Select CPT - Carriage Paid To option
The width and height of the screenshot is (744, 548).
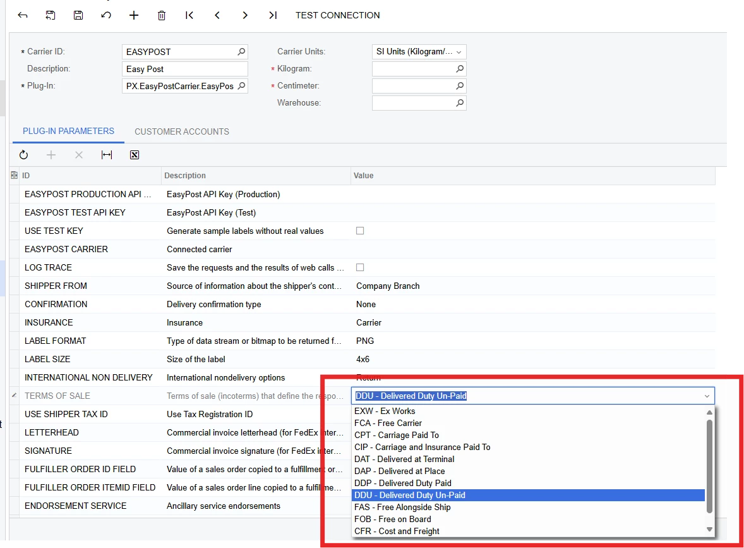529,435
